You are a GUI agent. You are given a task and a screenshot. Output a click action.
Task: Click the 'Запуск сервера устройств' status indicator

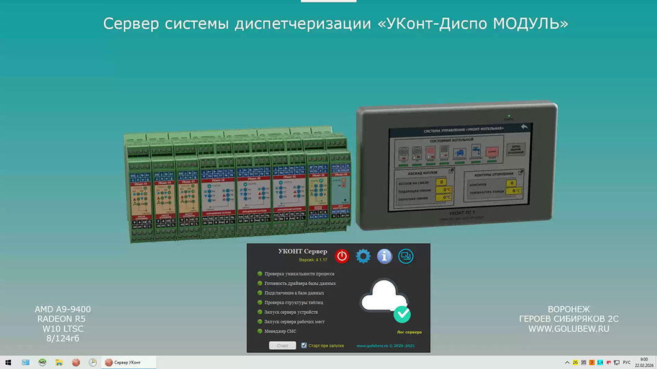(260, 312)
